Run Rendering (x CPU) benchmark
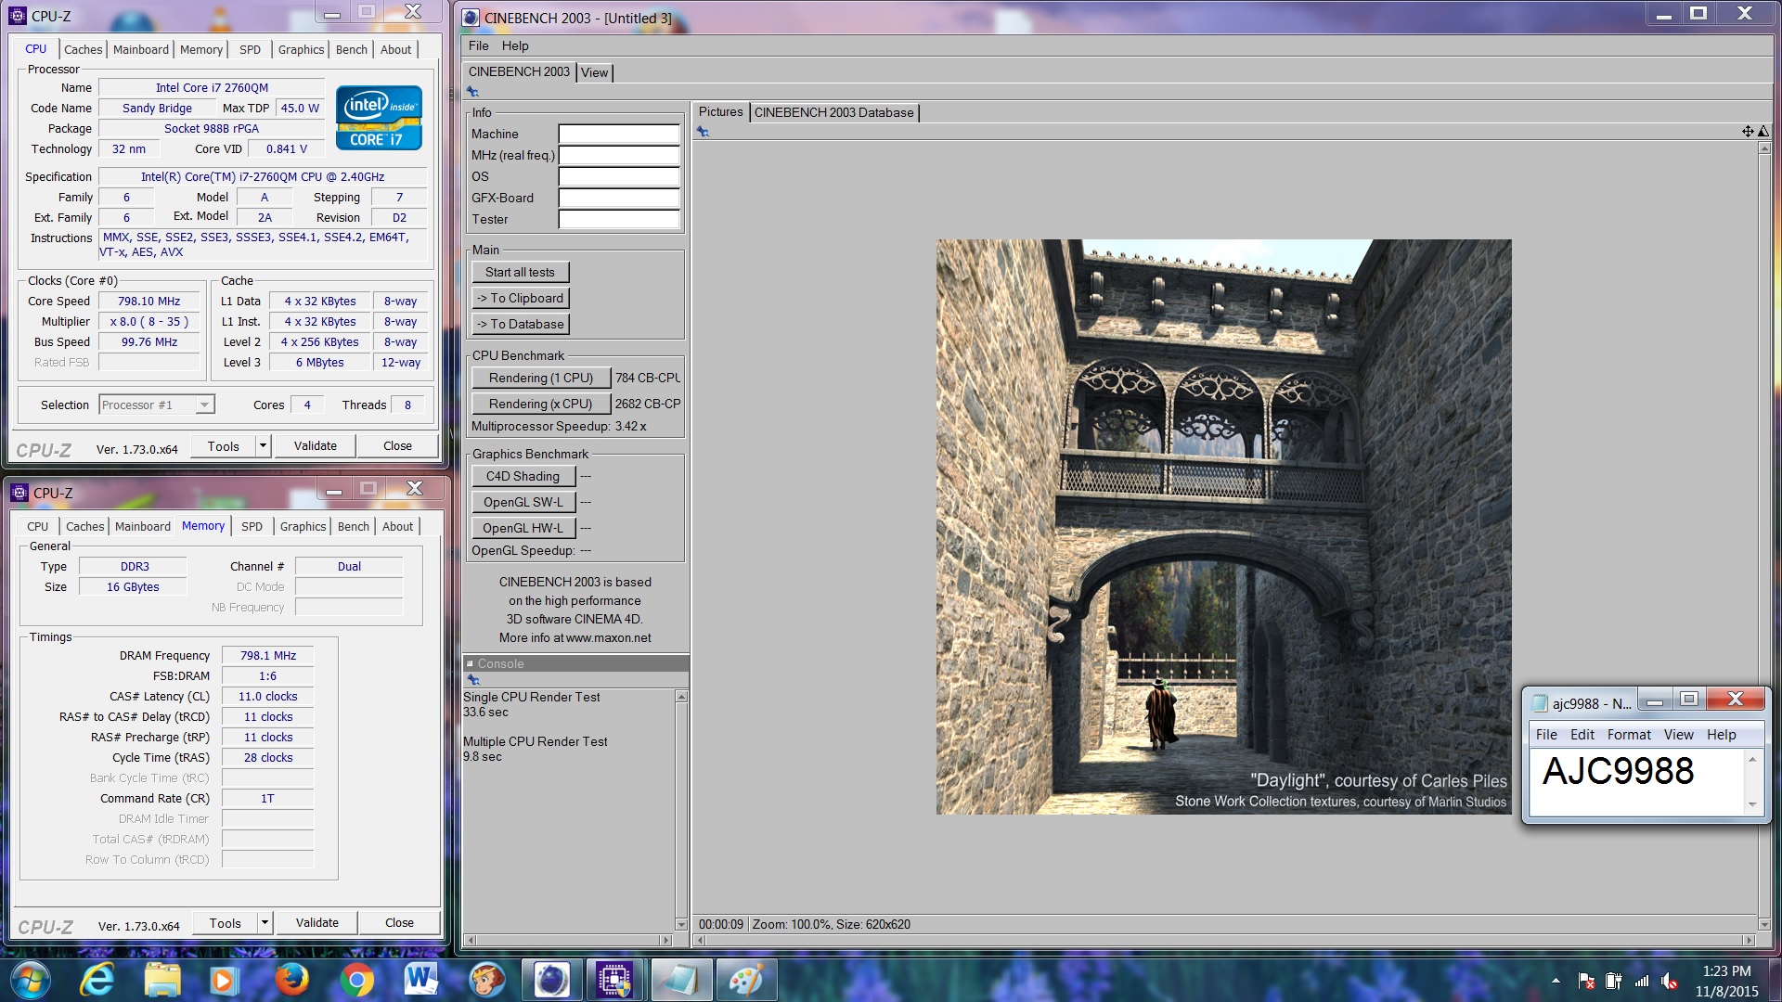 [541, 404]
